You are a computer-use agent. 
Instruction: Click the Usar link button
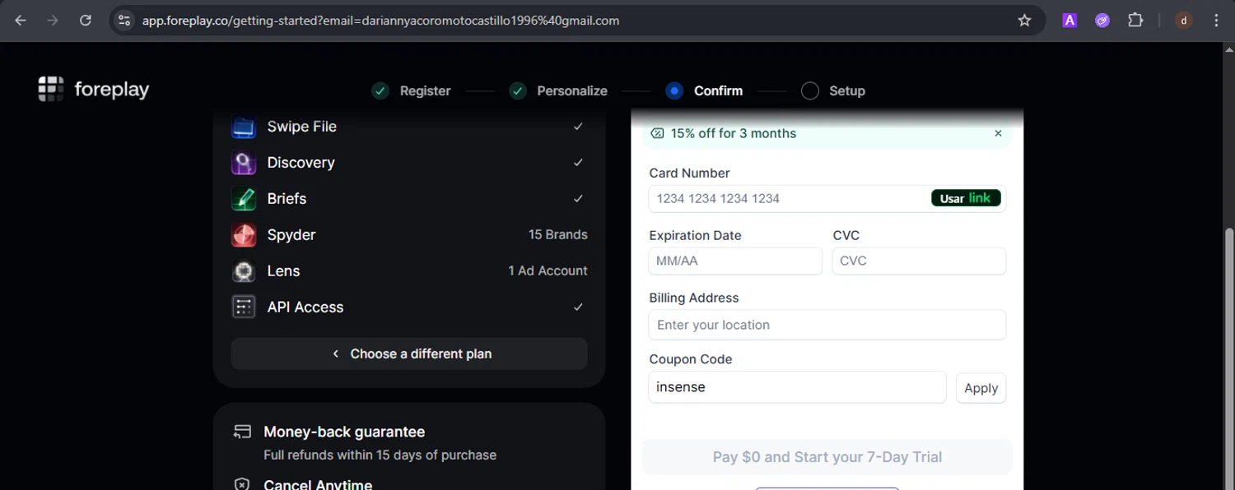(966, 198)
